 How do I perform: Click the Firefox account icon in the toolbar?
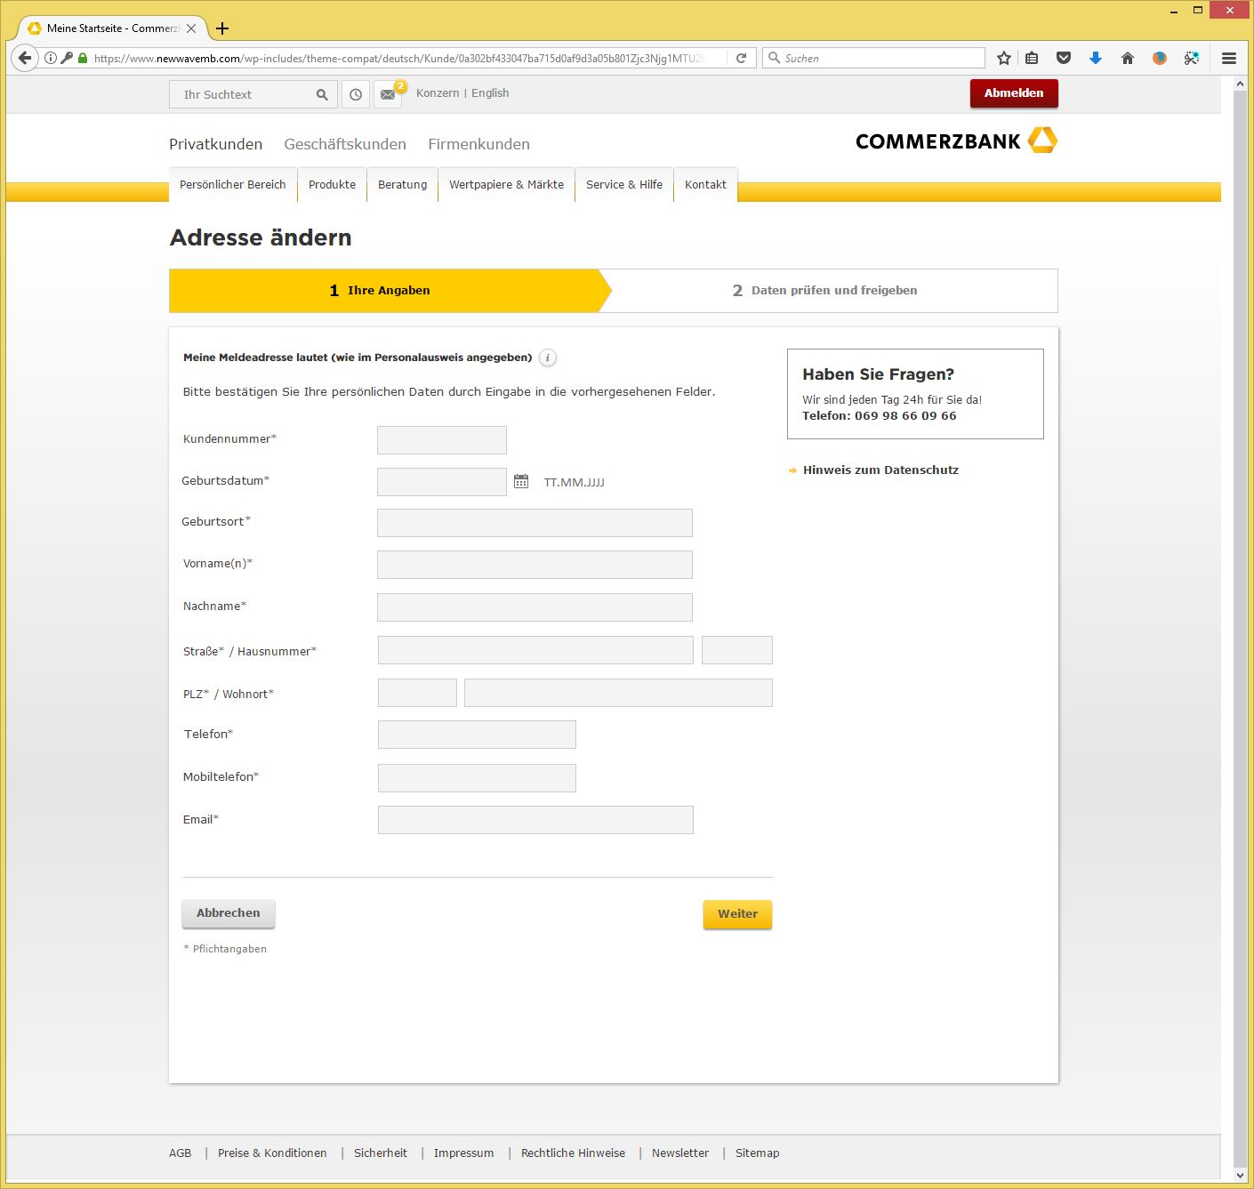pos(1160,58)
